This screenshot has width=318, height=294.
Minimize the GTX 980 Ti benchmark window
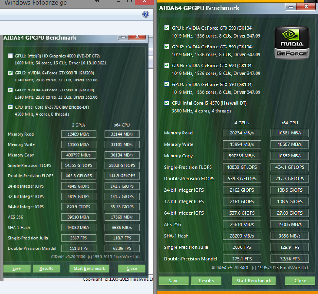(x=122, y=37)
